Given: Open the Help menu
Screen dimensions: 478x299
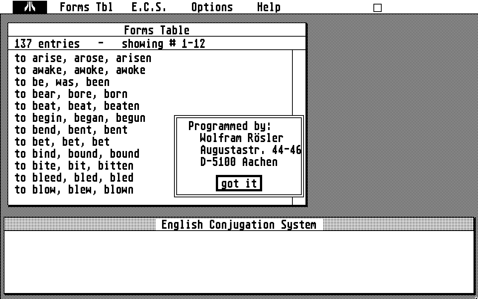Looking at the screenshot, I should [269, 7].
